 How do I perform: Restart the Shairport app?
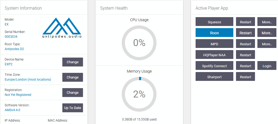(x=245, y=77)
